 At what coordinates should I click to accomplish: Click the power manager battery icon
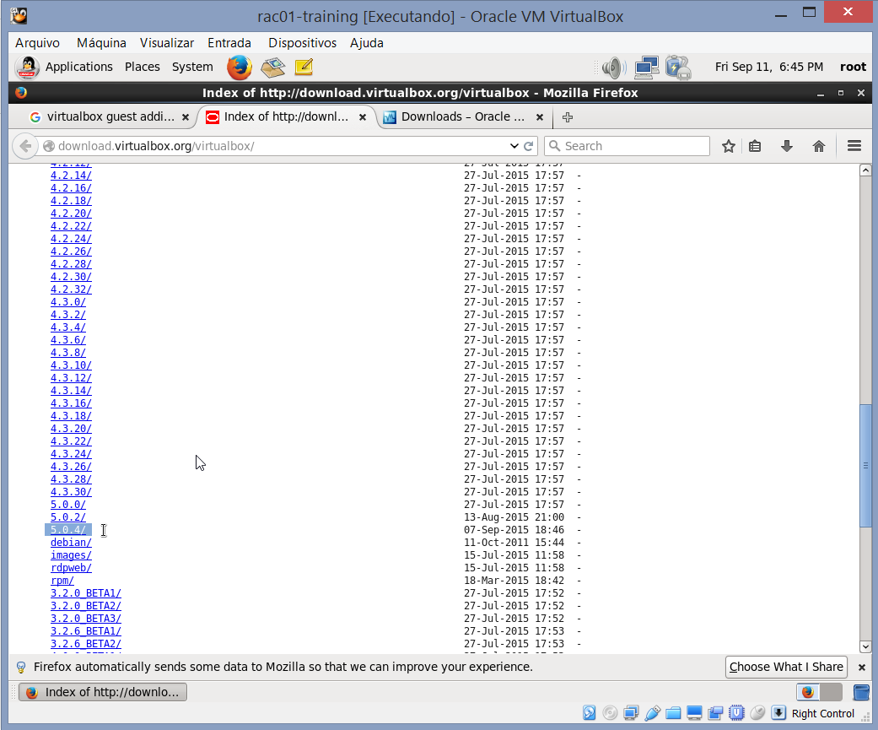[678, 68]
